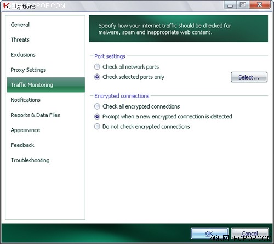Screen dimensions: 274x244
Task: Open the General settings section
Action: 20,25
